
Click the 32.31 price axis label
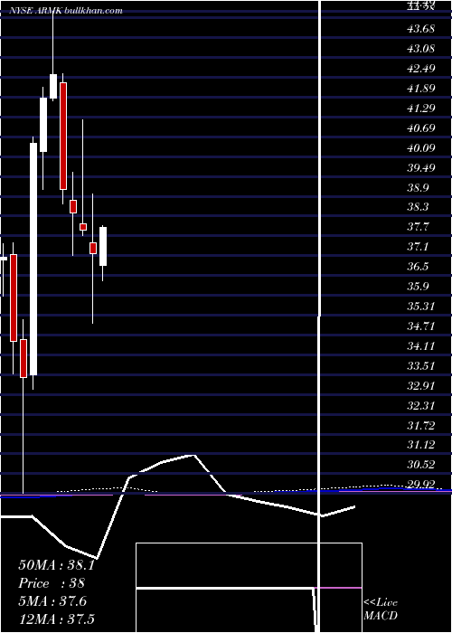click(x=421, y=405)
